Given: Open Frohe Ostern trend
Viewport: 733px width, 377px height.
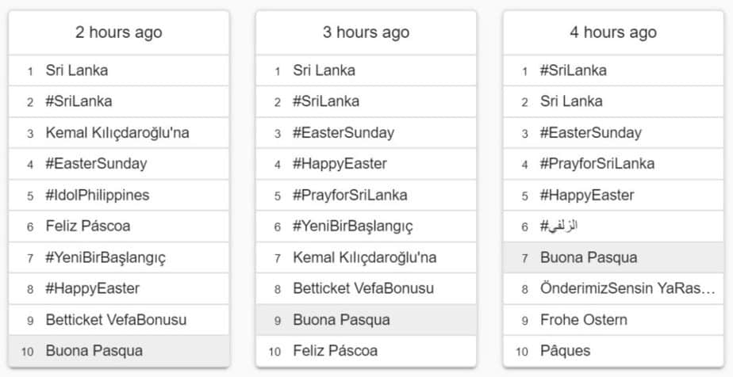Looking at the screenshot, I should 613,320.
